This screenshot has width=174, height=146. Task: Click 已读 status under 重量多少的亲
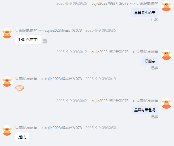[155, 20]
